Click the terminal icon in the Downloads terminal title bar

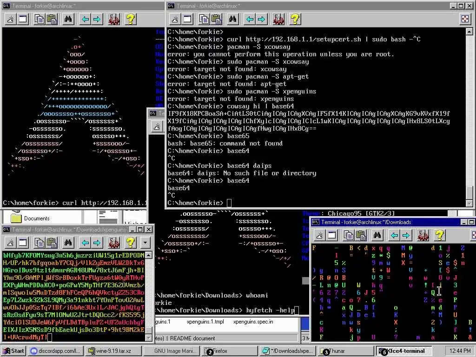[316, 222]
